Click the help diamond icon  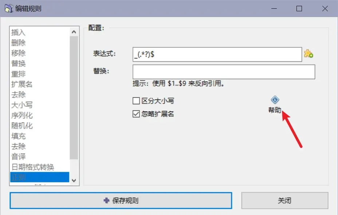click(275, 100)
